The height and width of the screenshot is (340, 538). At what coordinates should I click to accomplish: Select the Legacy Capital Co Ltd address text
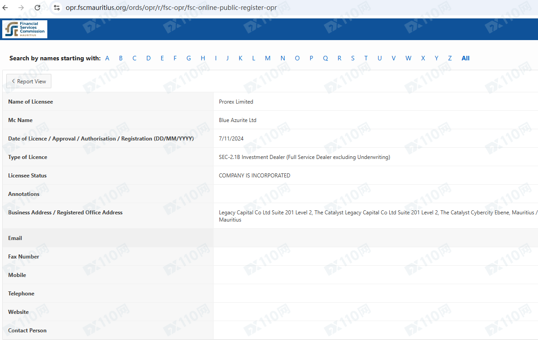(x=378, y=216)
